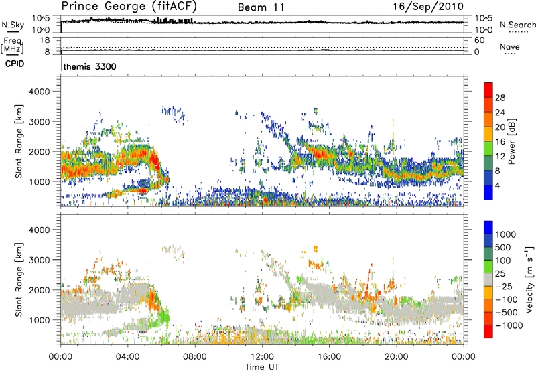Click the 'Freq. [MHz]' axis label

click(13, 46)
